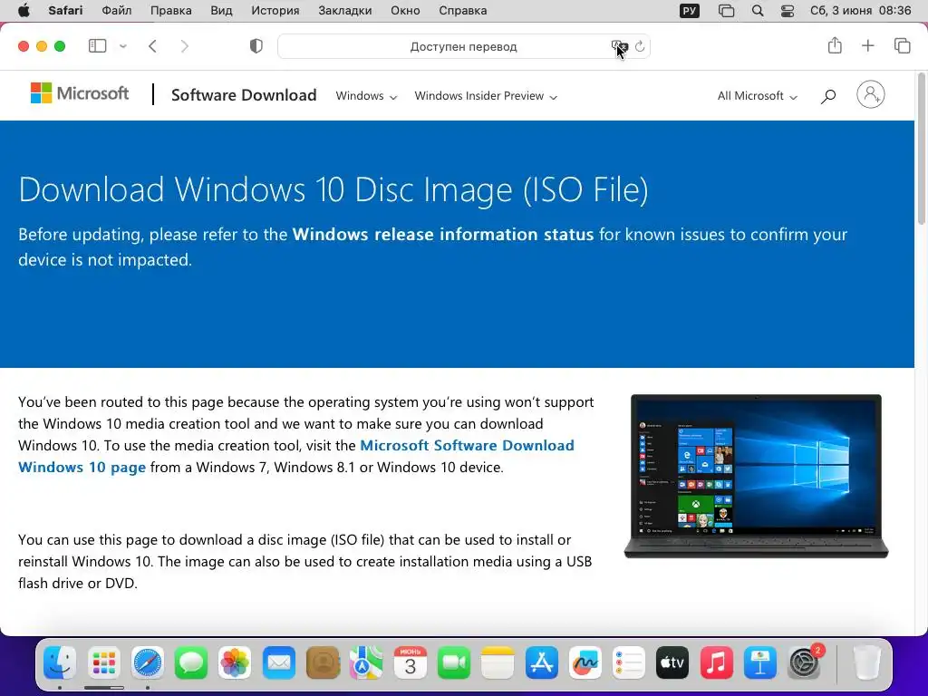Open Calendar from the Dock
This screenshot has width=928, height=696.
411,662
